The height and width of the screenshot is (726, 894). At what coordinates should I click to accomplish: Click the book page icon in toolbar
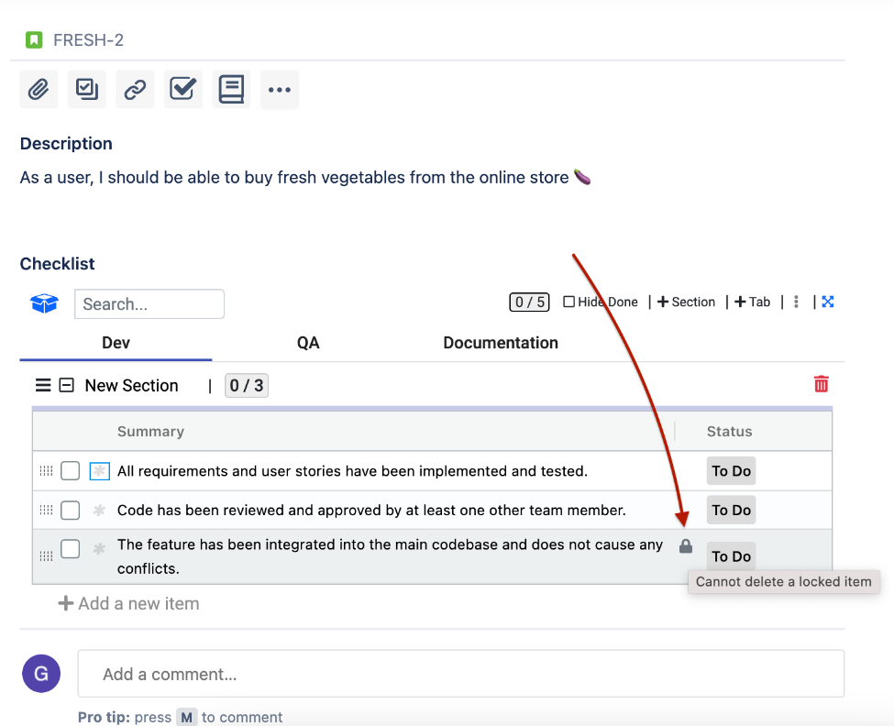click(x=231, y=90)
